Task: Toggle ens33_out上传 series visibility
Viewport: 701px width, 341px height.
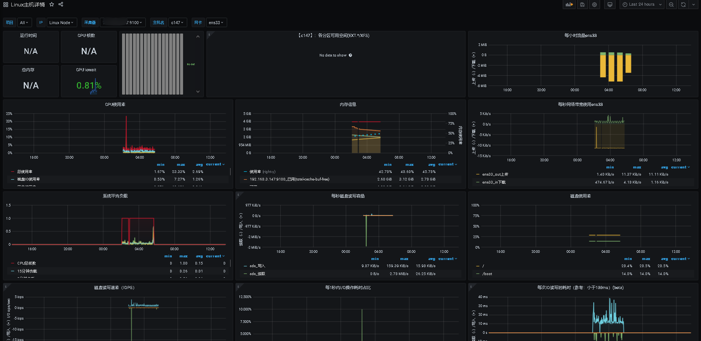Action: pyautogui.click(x=495, y=174)
